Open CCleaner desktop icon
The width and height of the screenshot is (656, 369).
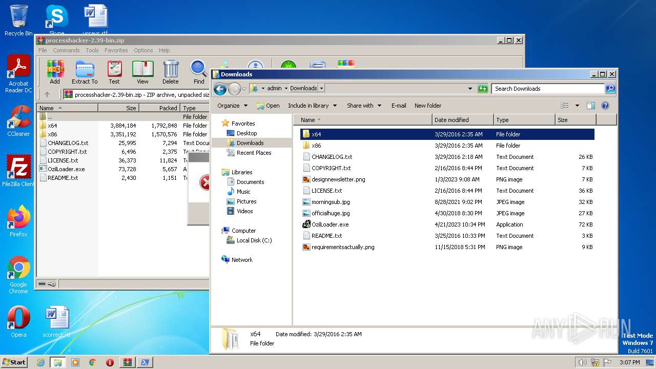(x=18, y=121)
